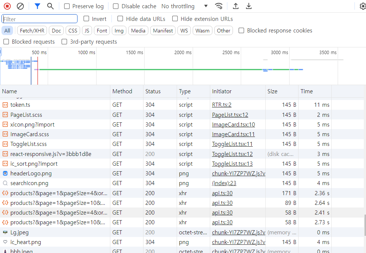Click script icon beside react-responsive.js
Viewport: 366px width, 253px height.
coord(5,154)
